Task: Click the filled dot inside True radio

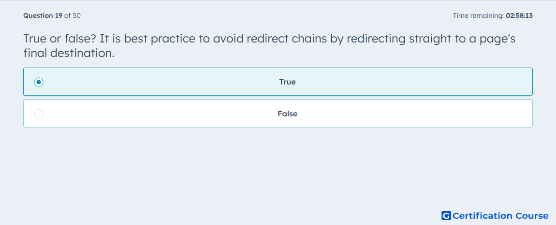Action: pos(39,82)
